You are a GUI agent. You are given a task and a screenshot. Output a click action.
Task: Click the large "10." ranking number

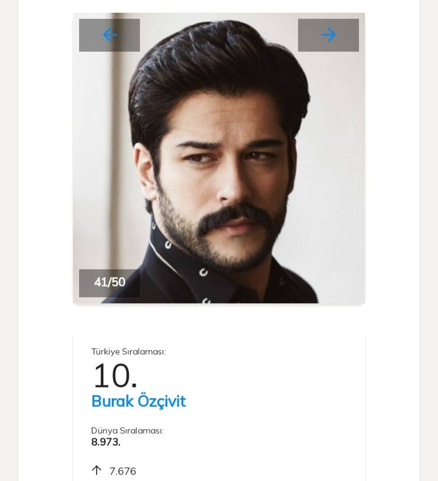(x=114, y=376)
